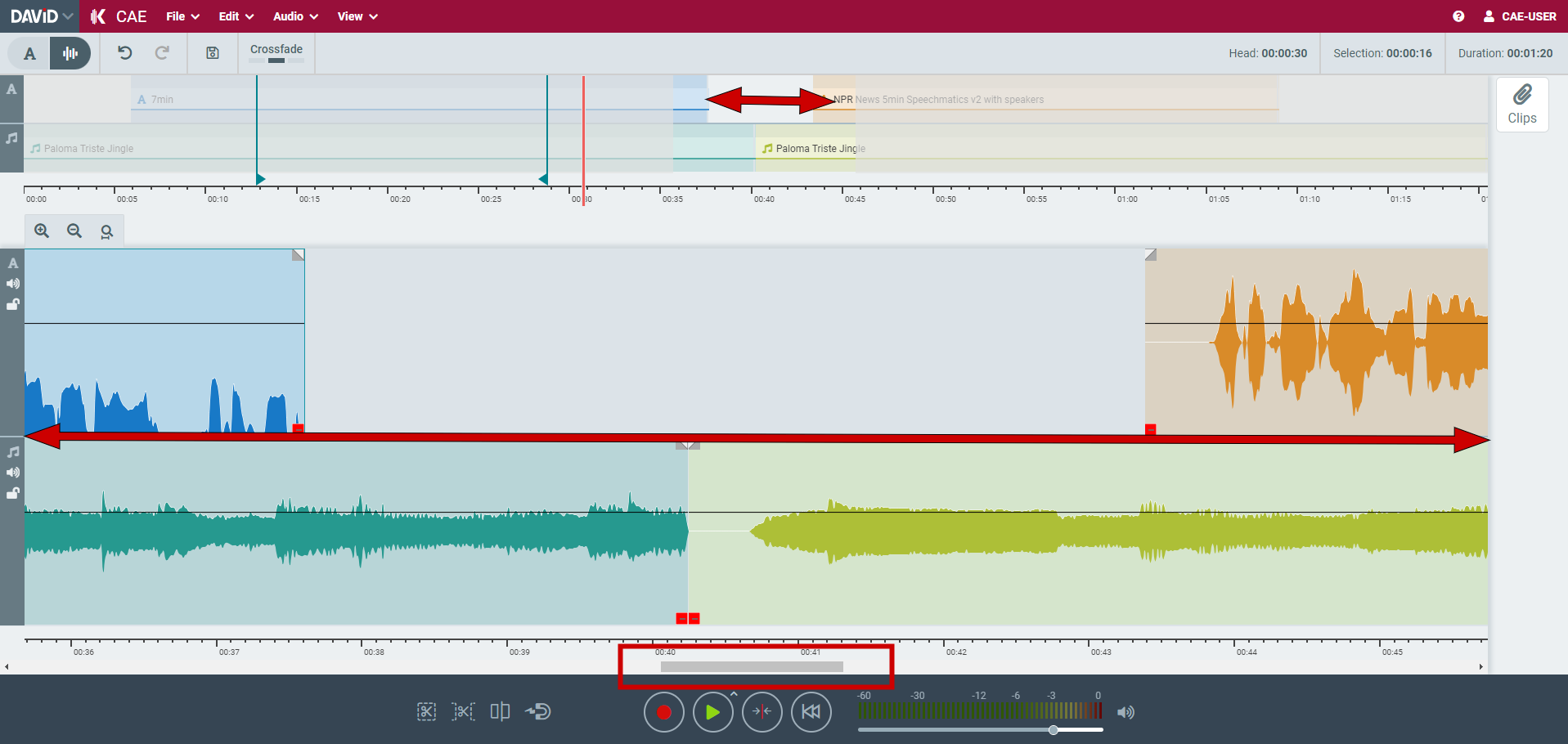Toggle lock on the music waveform track
The image size is (1568, 744).
[13, 493]
